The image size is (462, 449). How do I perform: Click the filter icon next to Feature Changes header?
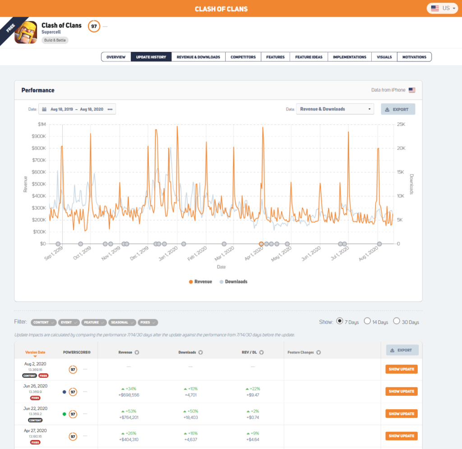pyautogui.click(x=319, y=353)
